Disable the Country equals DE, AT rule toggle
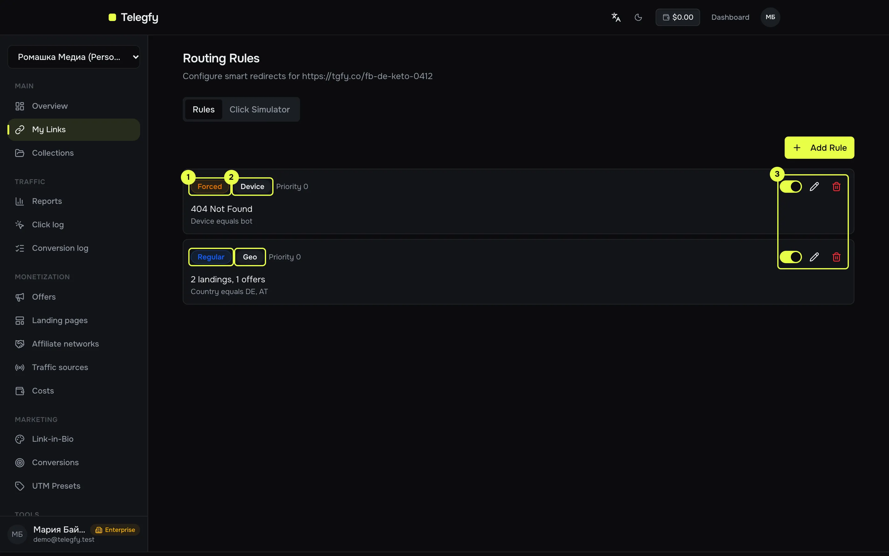The height and width of the screenshot is (556, 889). 791,257
